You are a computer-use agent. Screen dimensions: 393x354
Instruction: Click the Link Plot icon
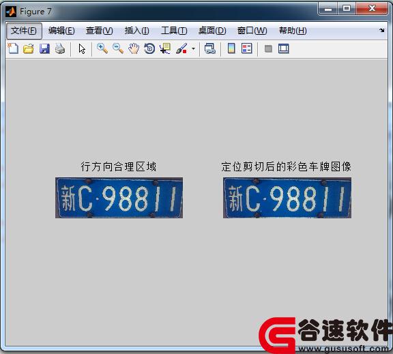209,48
